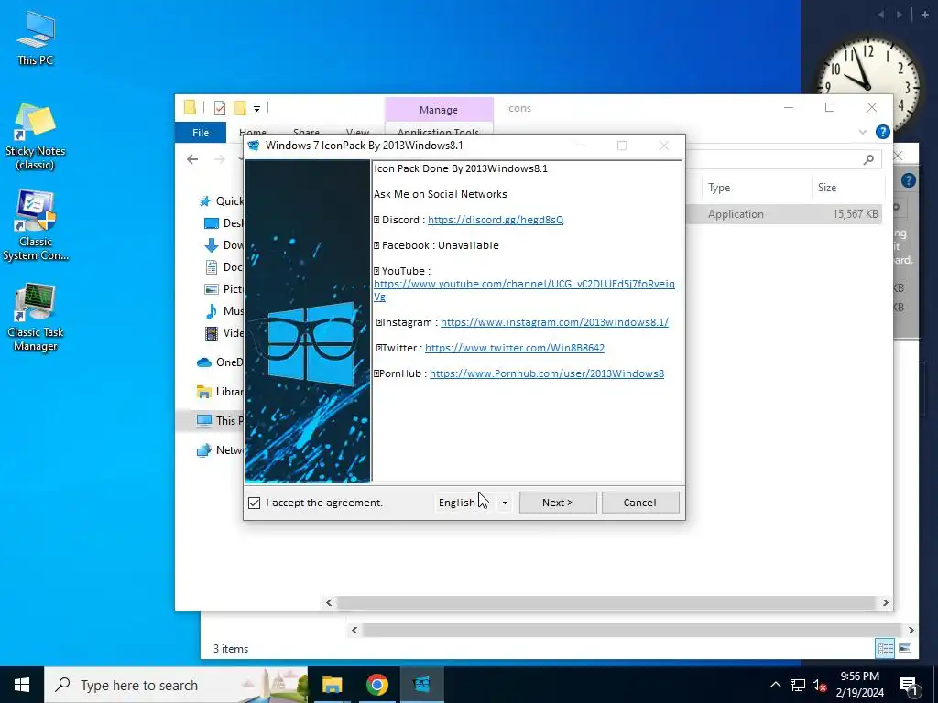Screen dimensions: 938x703
Task: Open the quick access toolbar customize dropdown
Action: pyautogui.click(x=256, y=109)
